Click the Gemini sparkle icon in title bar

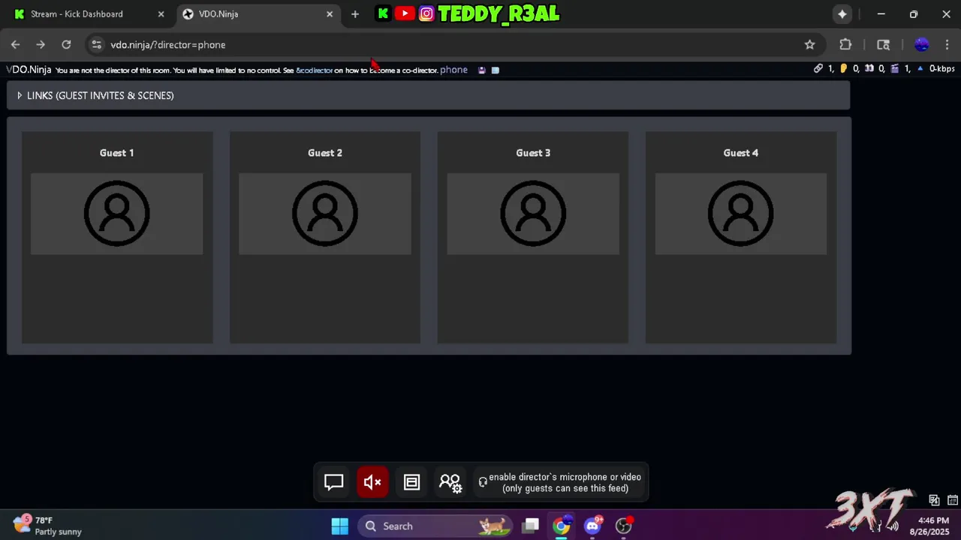tap(842, 14)
